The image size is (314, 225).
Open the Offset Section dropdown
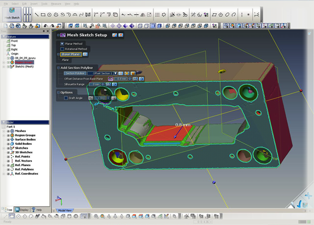point(115,73)
